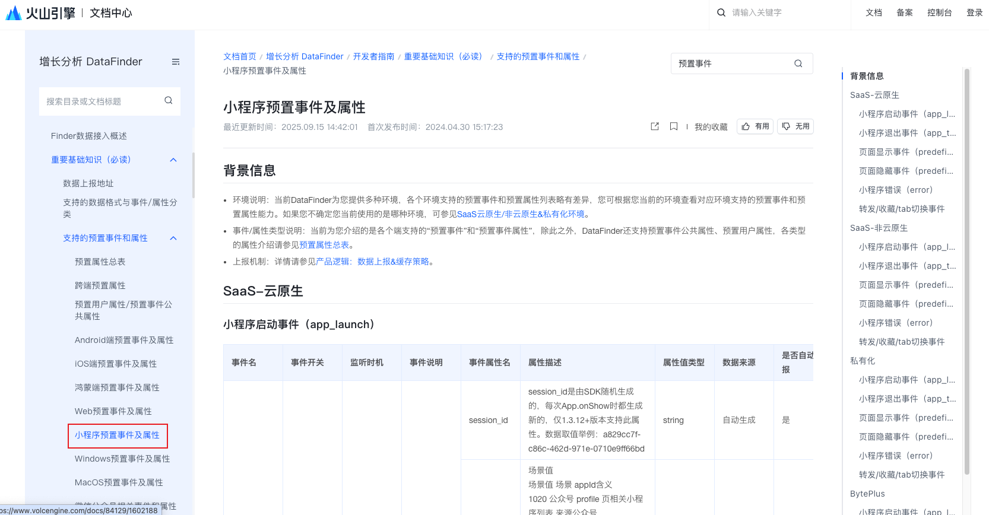Click the 属性值类型 column header
Screen dimensions: 989x515
click(684, 363)
